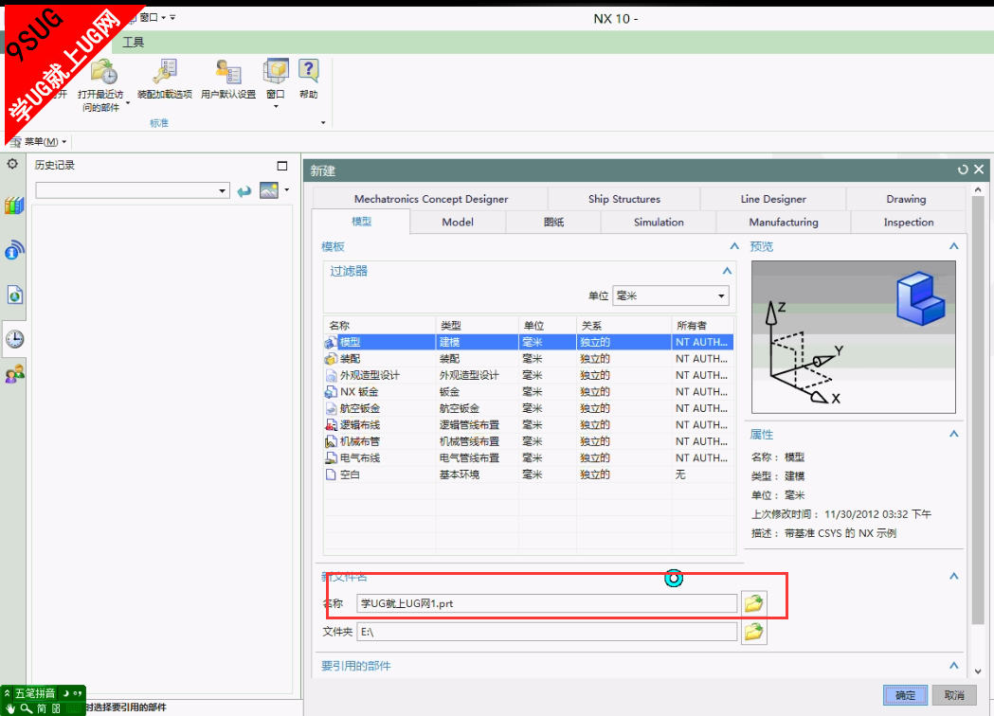Open the Line Designer tab
This screenshot has width=994, height=716.
point(773,199)
